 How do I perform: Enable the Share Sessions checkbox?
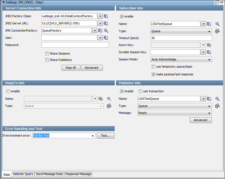coord(47,53)
